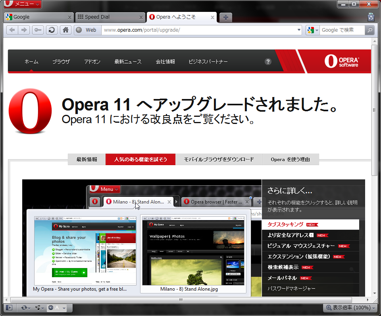
Task: Select the モバイルブラウザをダウンロード tab
Action: 219,159
